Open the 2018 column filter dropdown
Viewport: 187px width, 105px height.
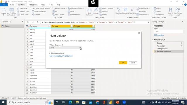72,26
